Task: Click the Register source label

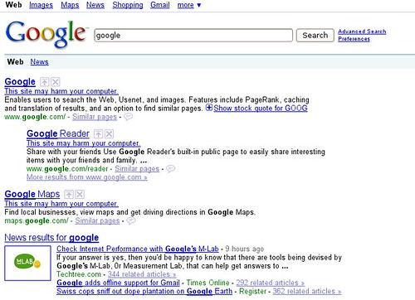Action: click(x=252, y=292)
